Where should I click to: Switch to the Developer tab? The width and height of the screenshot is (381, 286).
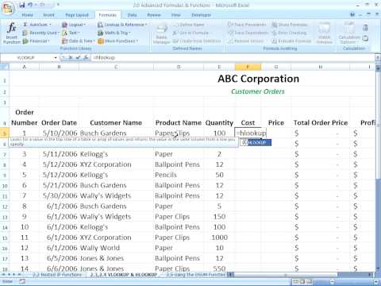click(x=201, y=15)
